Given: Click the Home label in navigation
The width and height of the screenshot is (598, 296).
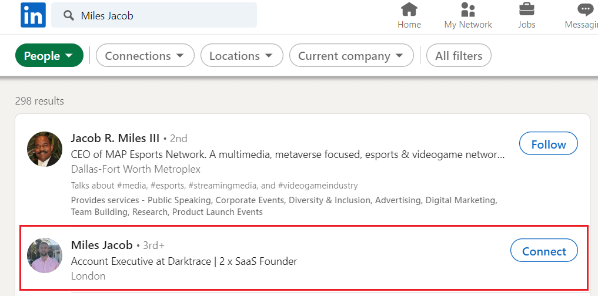Looking at the screenshot, I should coord(409,25).
